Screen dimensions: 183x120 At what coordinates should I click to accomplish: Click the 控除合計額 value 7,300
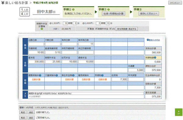pyautogui.click(x=158, y=87)
